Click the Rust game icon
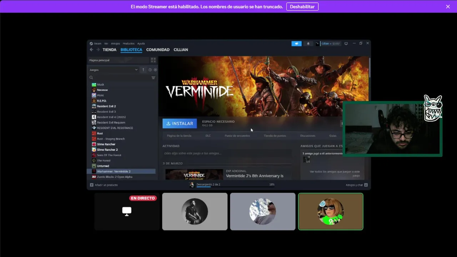457x257 pixels. 94,133
